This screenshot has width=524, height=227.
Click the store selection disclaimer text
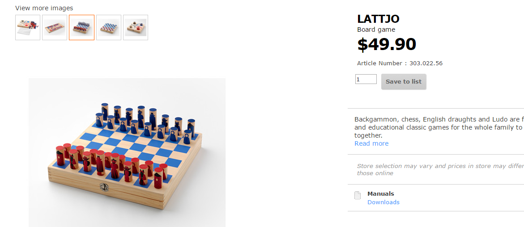tap(439, 169)
